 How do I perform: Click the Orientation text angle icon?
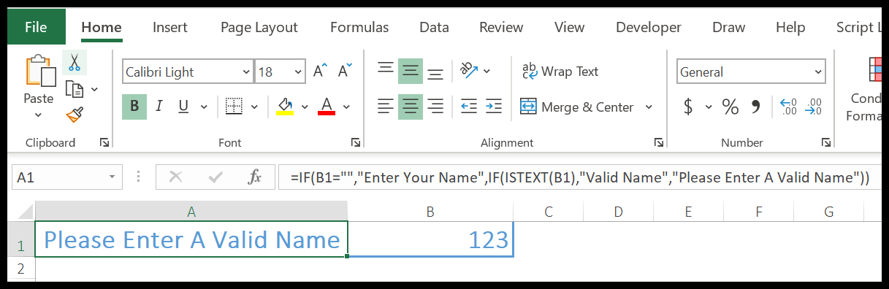[468, 72]
